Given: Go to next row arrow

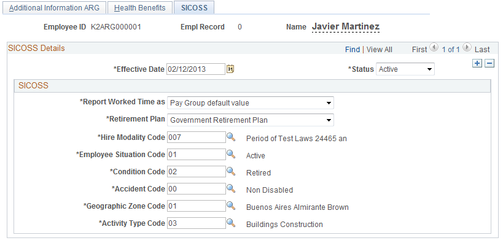Looking at the screenshot, I should tap(467, 48).
